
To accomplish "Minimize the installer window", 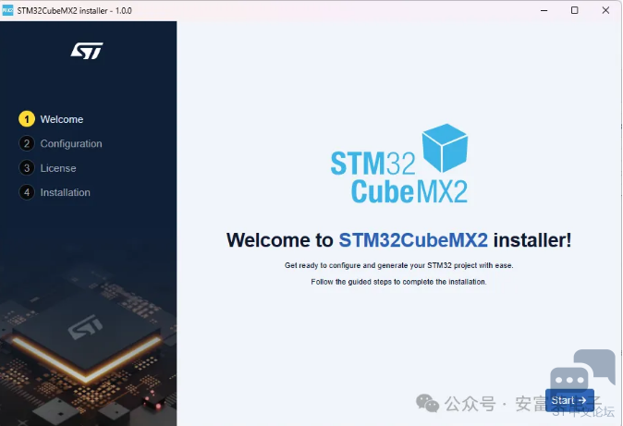I will point(544,10).
